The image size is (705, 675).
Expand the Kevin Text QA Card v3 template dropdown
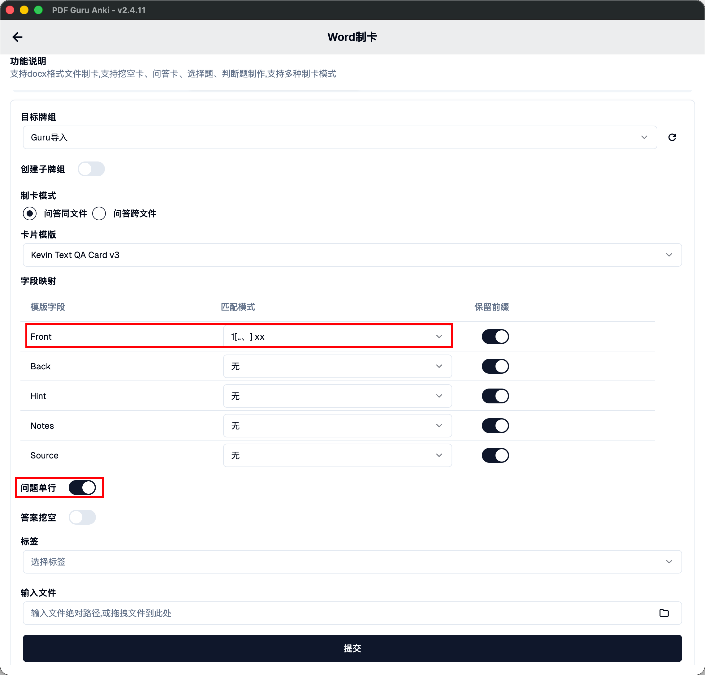[x=352, y=255]
